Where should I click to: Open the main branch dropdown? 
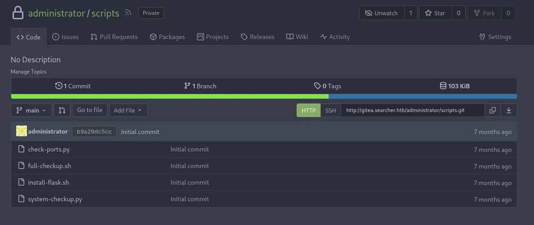point(31,110)
